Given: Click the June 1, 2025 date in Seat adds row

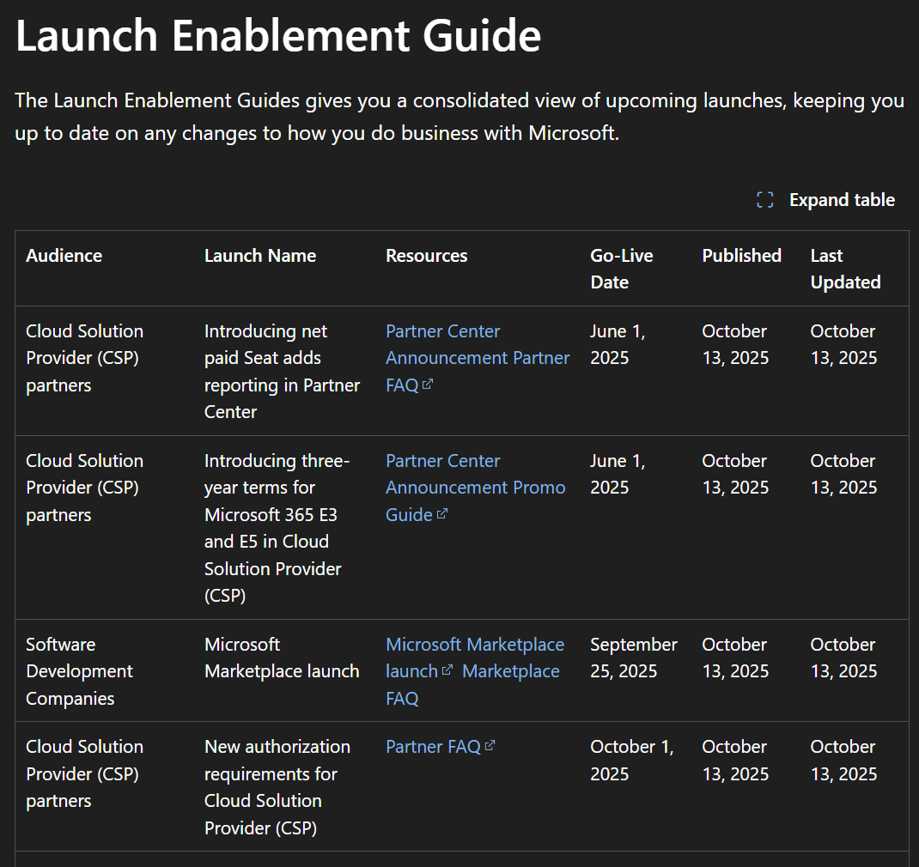Looking at the screenshot, I should [x=618, y=344].
